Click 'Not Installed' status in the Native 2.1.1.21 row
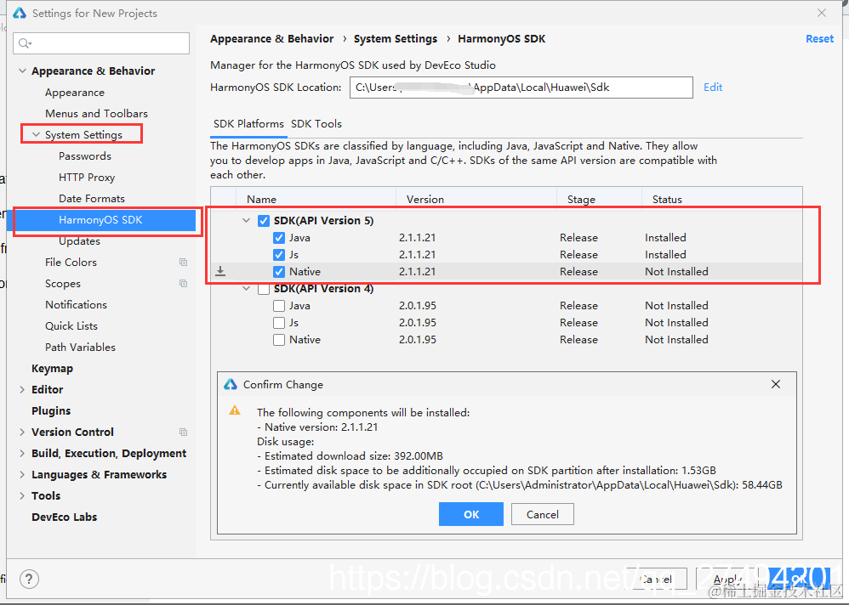The width and height of the screenshot is (849, 605). point(676,271)
